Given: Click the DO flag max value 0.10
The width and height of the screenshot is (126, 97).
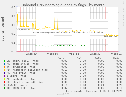Looking at the screenshot, I should tap(119, 88).
